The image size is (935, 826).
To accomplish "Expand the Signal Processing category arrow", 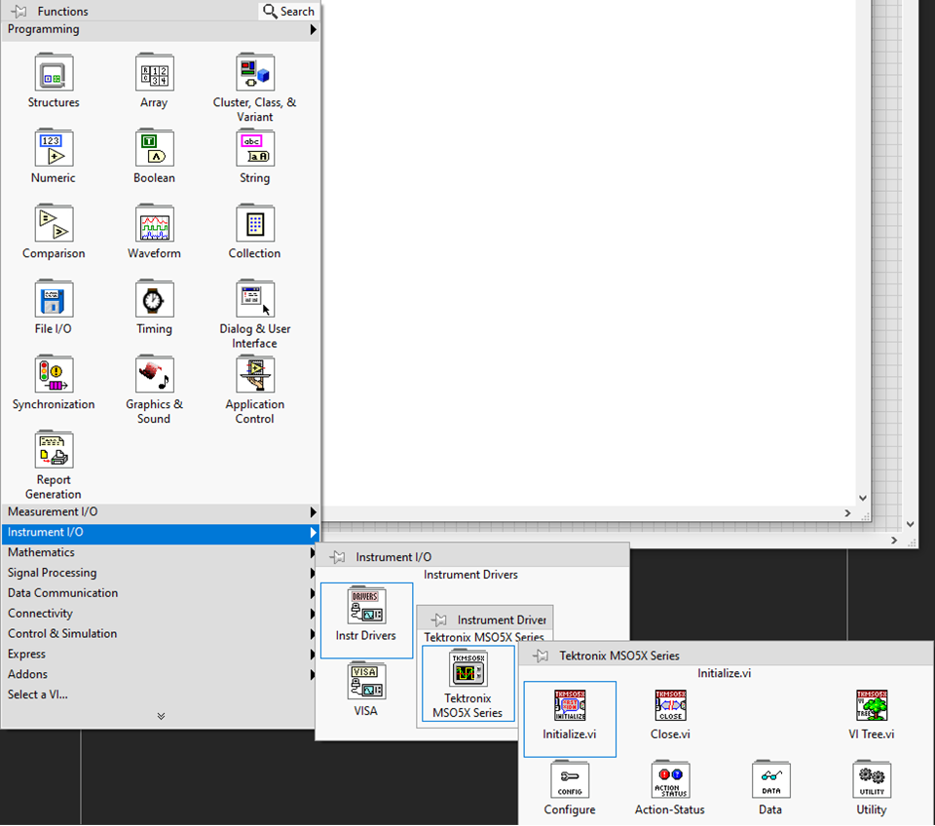I will [312, 573].
